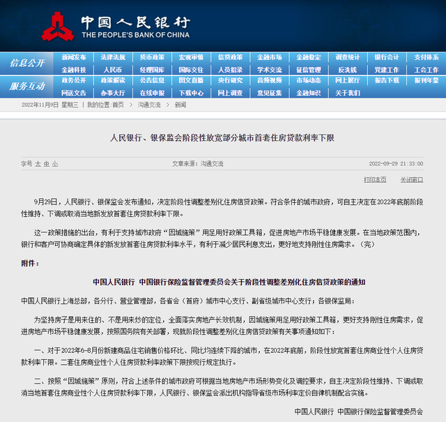
Task: Open the 宏观审慎 menu item
Action: [191, 57]
